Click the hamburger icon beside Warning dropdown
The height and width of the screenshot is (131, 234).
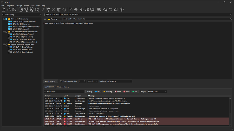[45, 19]
